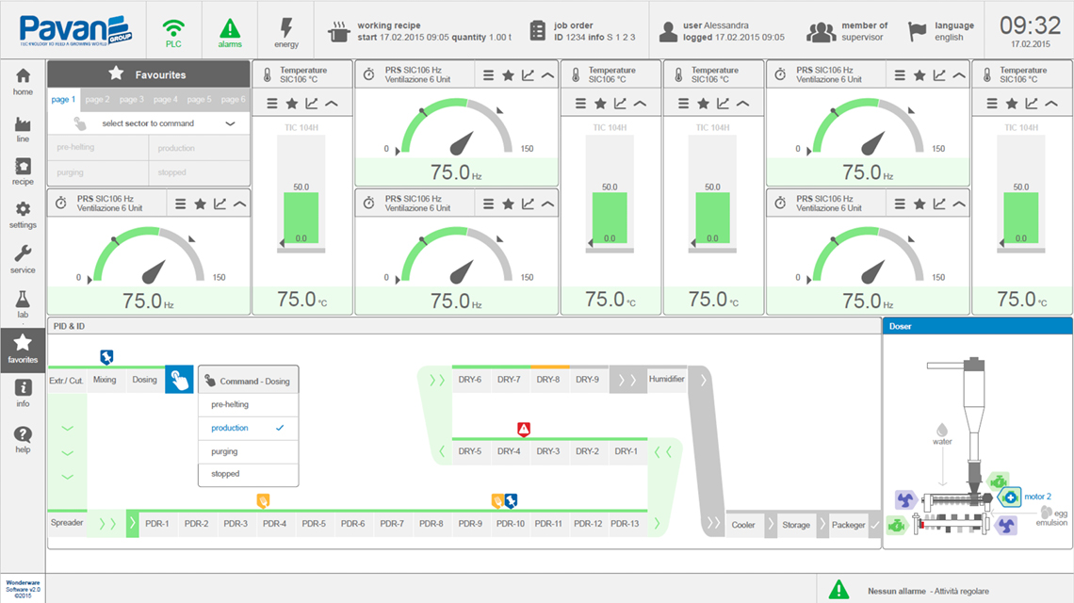Switch to page 2 tab in Favourites
The image size is (1074, 603).
[x=97, y=99]
